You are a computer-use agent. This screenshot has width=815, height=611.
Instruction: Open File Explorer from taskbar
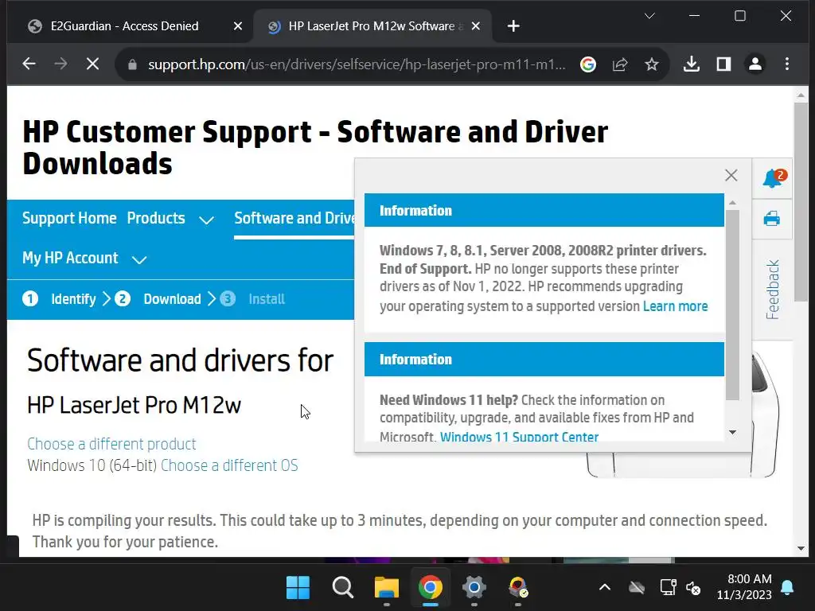click(386, 588)
